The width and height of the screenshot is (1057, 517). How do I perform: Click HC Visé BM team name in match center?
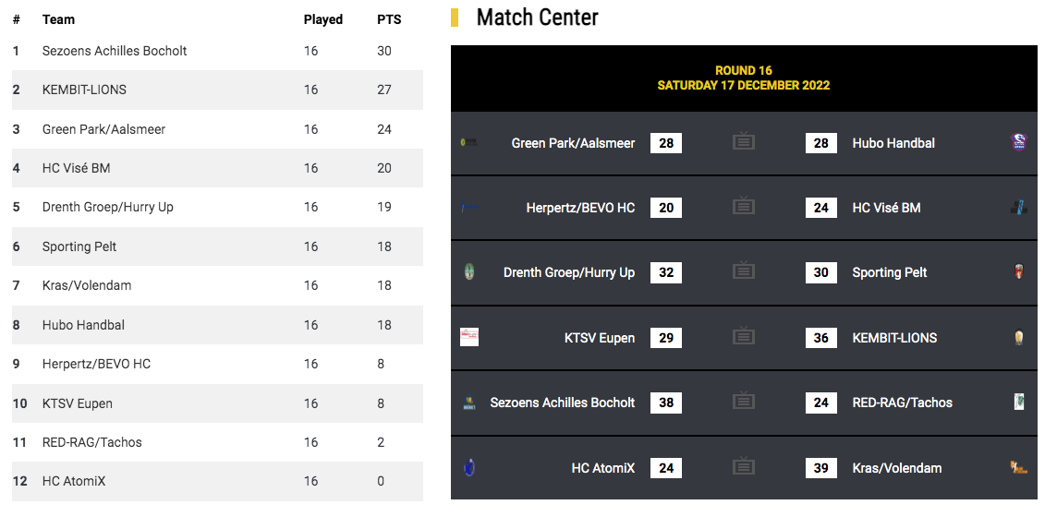point(886,208)
